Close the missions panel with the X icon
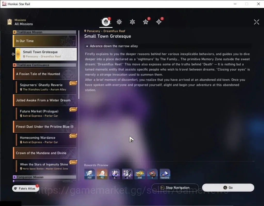264x206 pixels. tap(257, 22)
